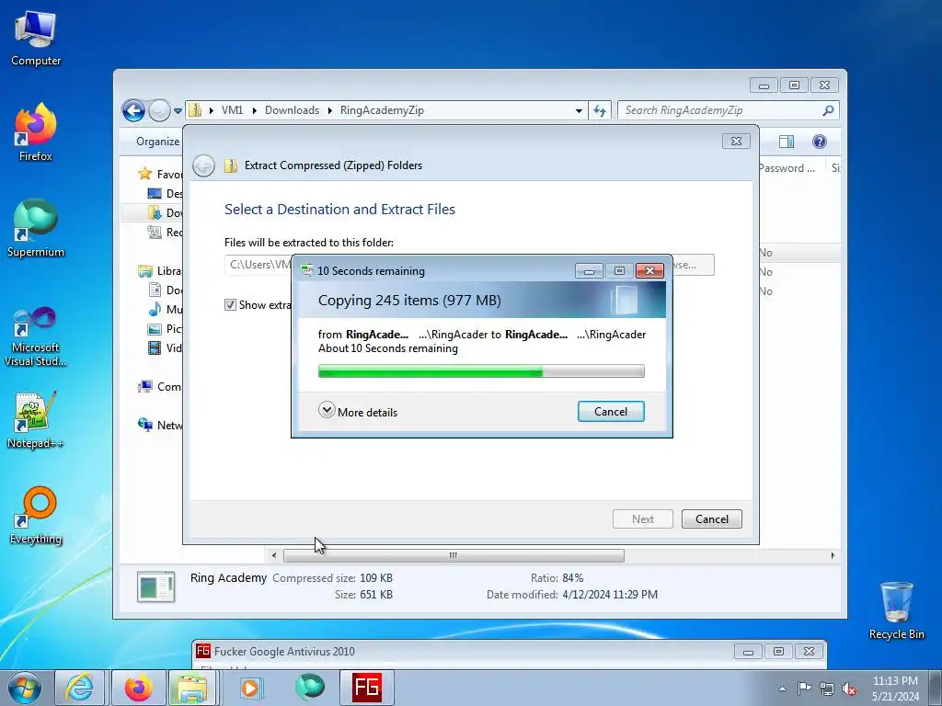Screen dimensions: 942x706
Task: Open the clock showing 11:13 PM
Action: (x=895, y=688)
